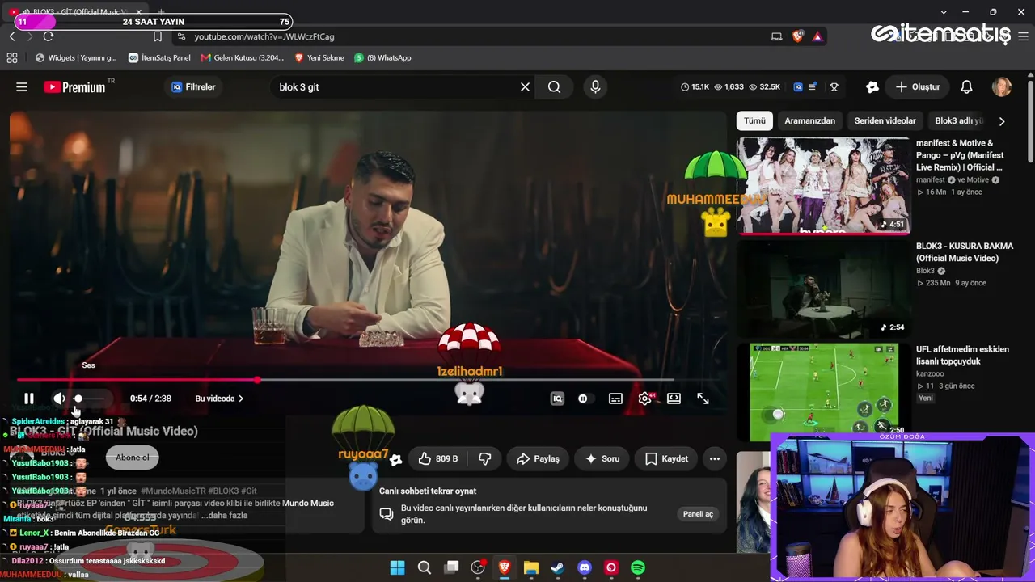Clear the search query with the X
1035x582 pixels.
525,87
